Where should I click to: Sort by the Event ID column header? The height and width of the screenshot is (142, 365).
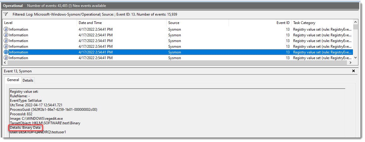pyautogui.click(x=259, y=23)
